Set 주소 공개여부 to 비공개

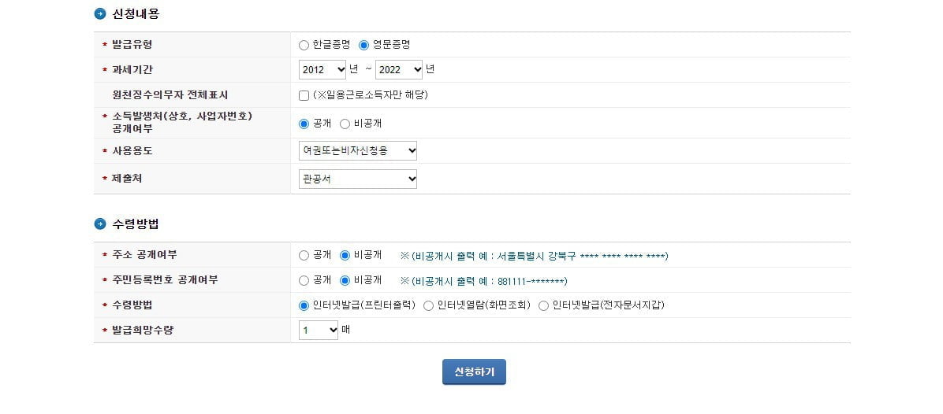[345, 255]
